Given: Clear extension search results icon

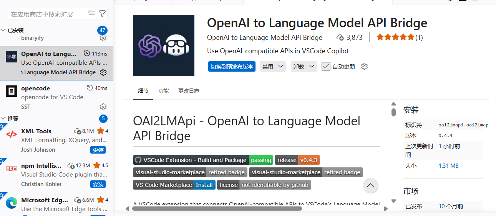Looking at the screenshot, I should coord(91,14).
